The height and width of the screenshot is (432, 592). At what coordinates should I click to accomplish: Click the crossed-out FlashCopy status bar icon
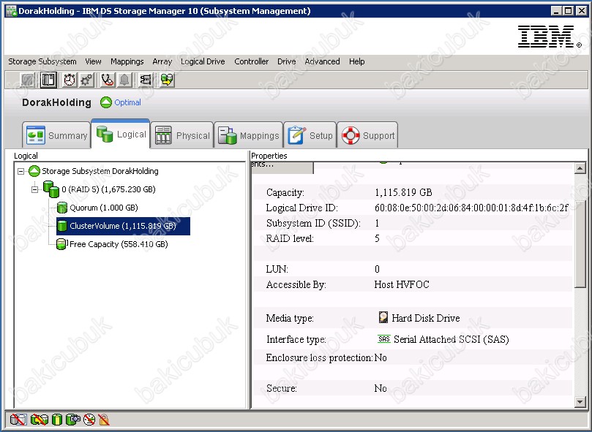pos(18,419)
